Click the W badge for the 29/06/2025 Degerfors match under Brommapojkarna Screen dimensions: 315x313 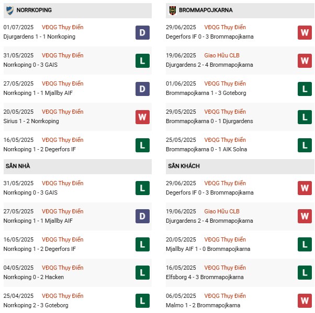click(305, 32)
